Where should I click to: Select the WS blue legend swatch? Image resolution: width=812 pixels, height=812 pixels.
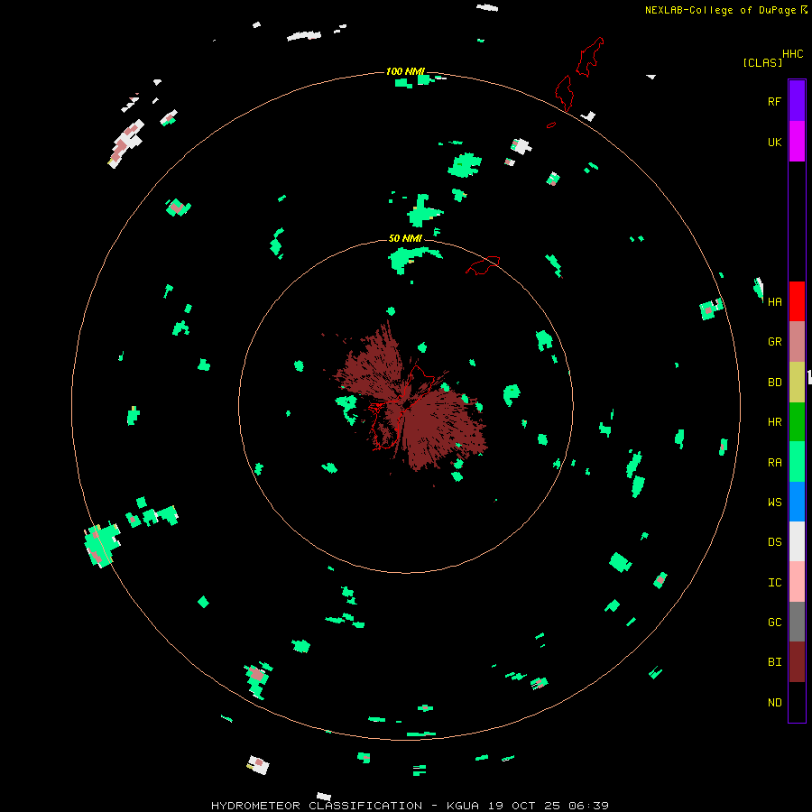click(797, 502)
